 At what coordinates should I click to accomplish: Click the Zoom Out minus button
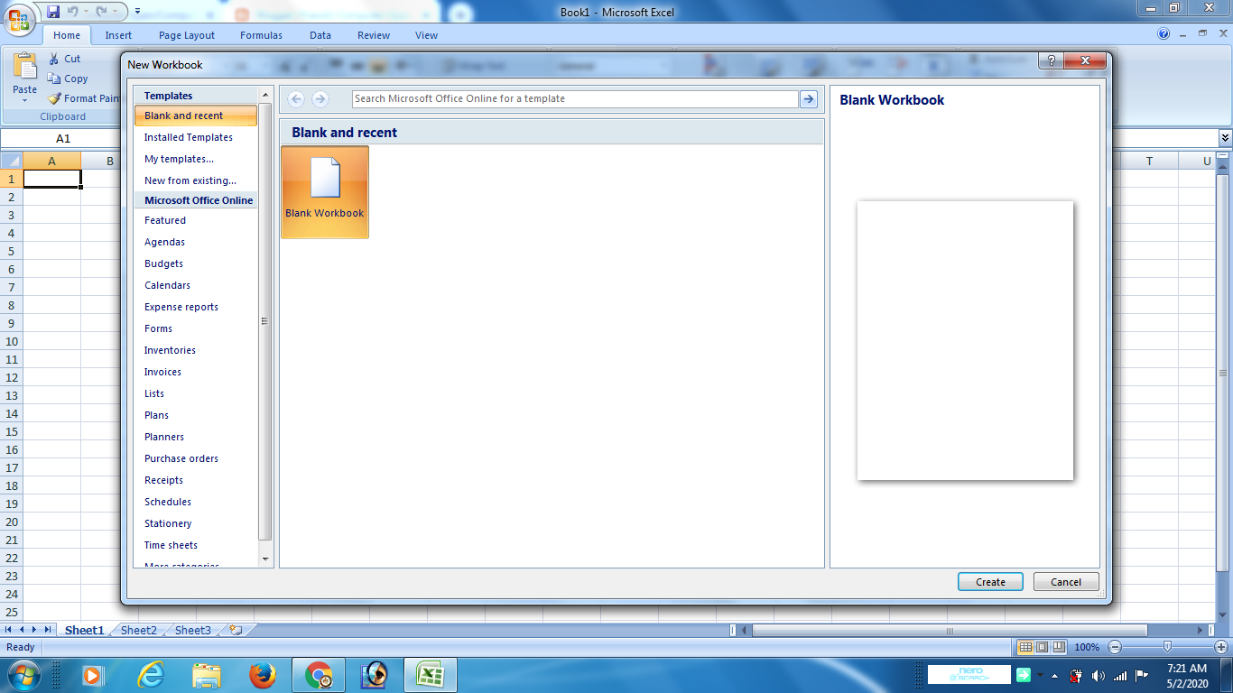pyautogui.click(x=1115, y=647)
